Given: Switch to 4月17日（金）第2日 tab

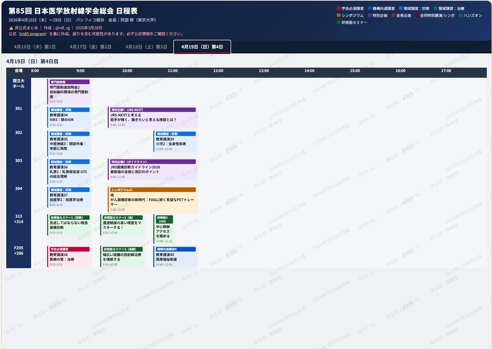Looking at the screenshot, I should pos(91,47).
